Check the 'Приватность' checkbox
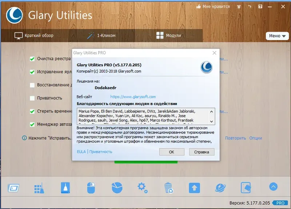Screen dimensions: 291x209 [x=32, y=98]
